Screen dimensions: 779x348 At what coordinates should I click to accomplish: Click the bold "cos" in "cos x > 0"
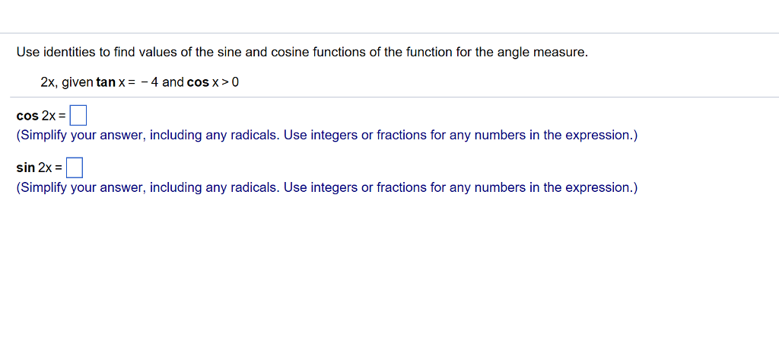pyautogui.click(x=199, y=82)
